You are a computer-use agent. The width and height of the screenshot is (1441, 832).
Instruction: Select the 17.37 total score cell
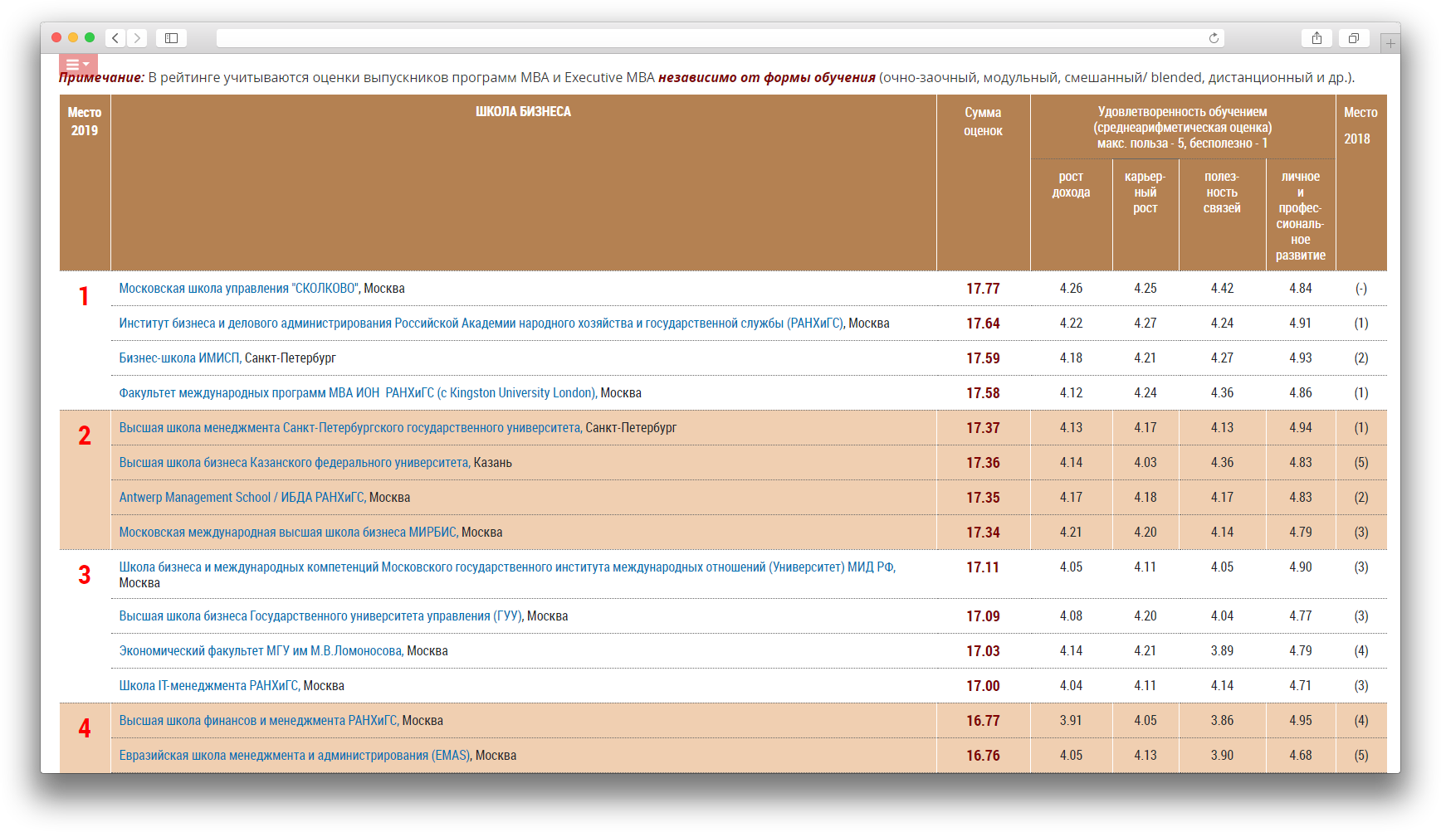coord(983,428)
